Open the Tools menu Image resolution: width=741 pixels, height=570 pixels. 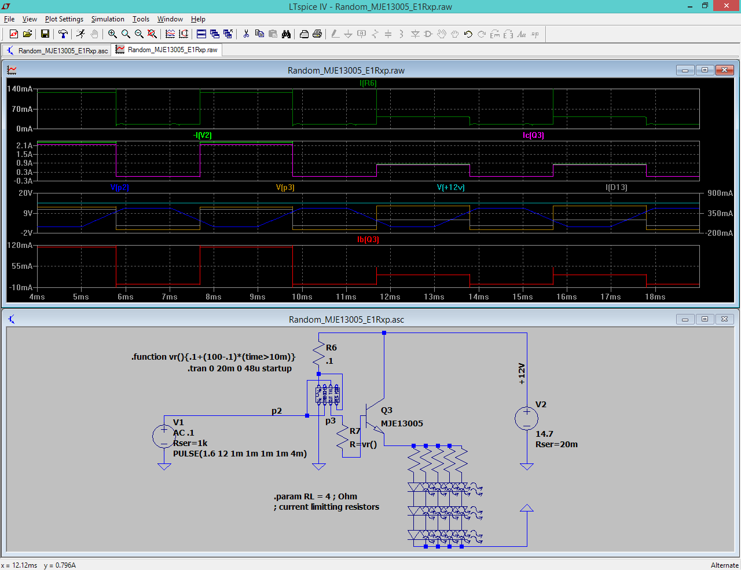(141, 19)
